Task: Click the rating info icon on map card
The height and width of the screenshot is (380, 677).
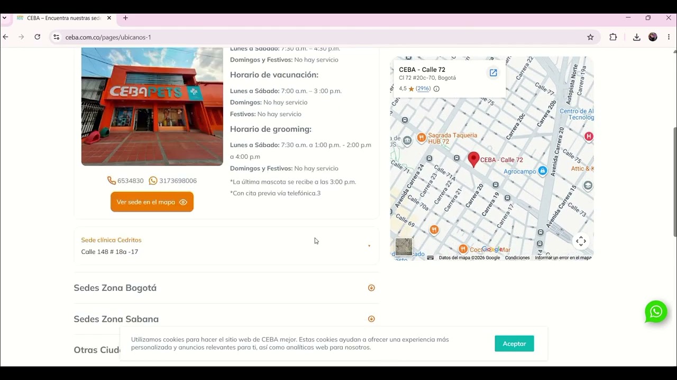Action: point(436,89)
